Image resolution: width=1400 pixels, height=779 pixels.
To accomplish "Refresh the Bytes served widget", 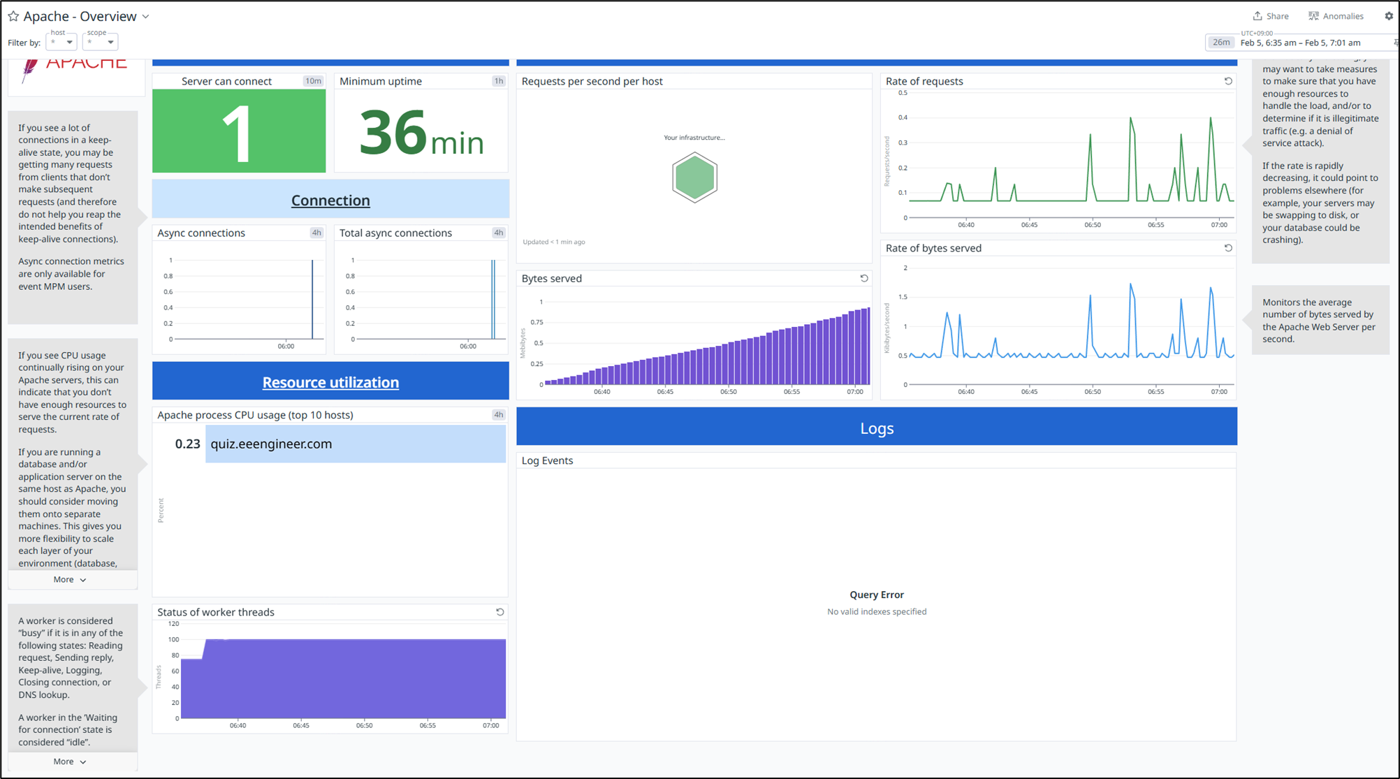I will coord(863,278).
